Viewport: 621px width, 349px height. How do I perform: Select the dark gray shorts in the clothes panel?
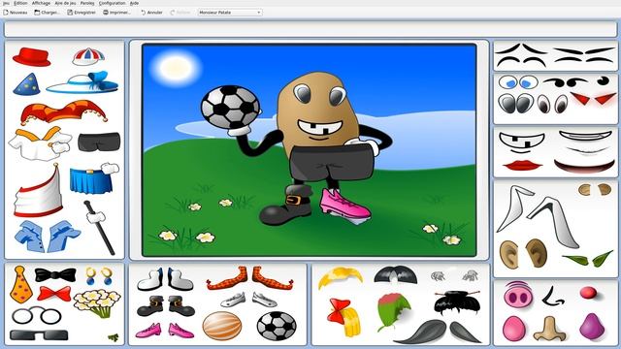(x=99, y=142)
